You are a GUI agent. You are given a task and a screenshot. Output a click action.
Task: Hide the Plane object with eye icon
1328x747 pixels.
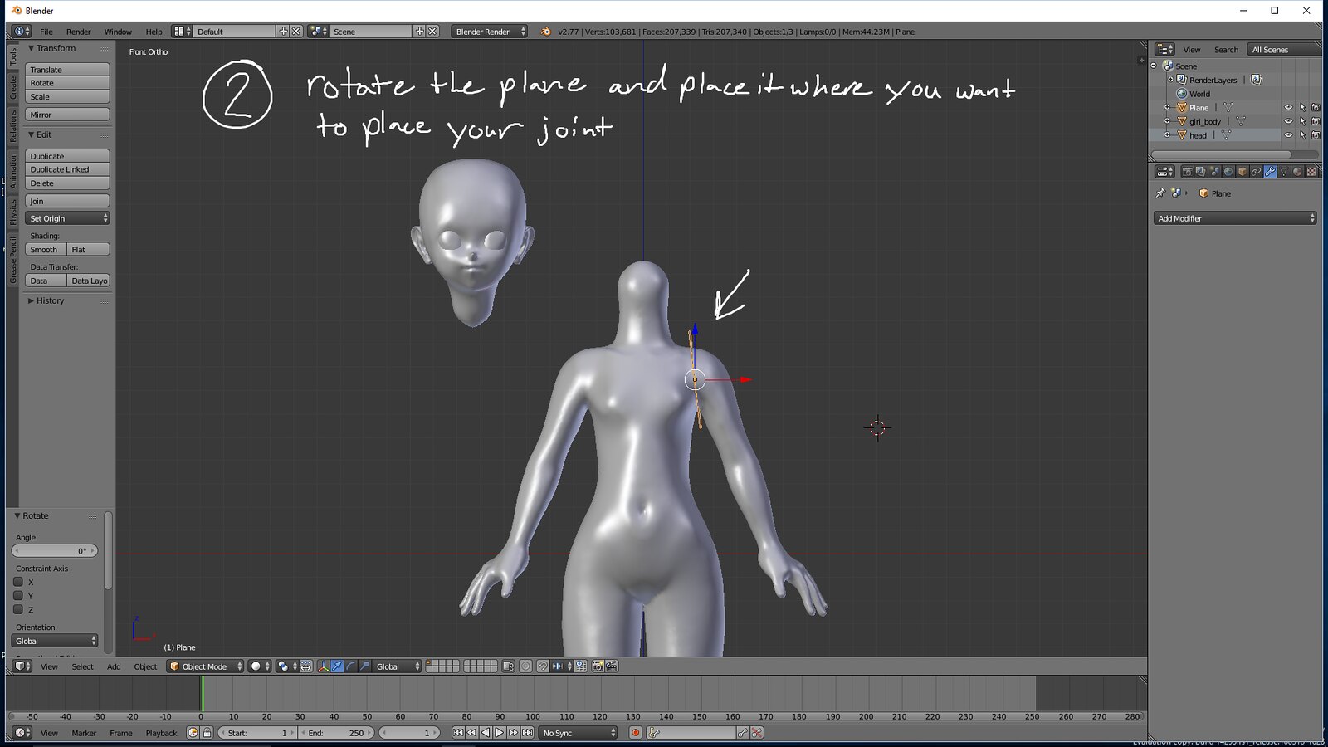[x=1288, y=108]
